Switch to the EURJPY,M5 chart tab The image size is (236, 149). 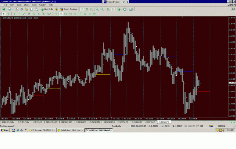[123, 122]
